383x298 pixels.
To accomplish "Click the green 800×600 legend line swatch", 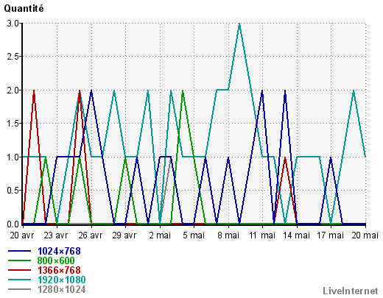I will pyautogui.click(x=19, y=260).
